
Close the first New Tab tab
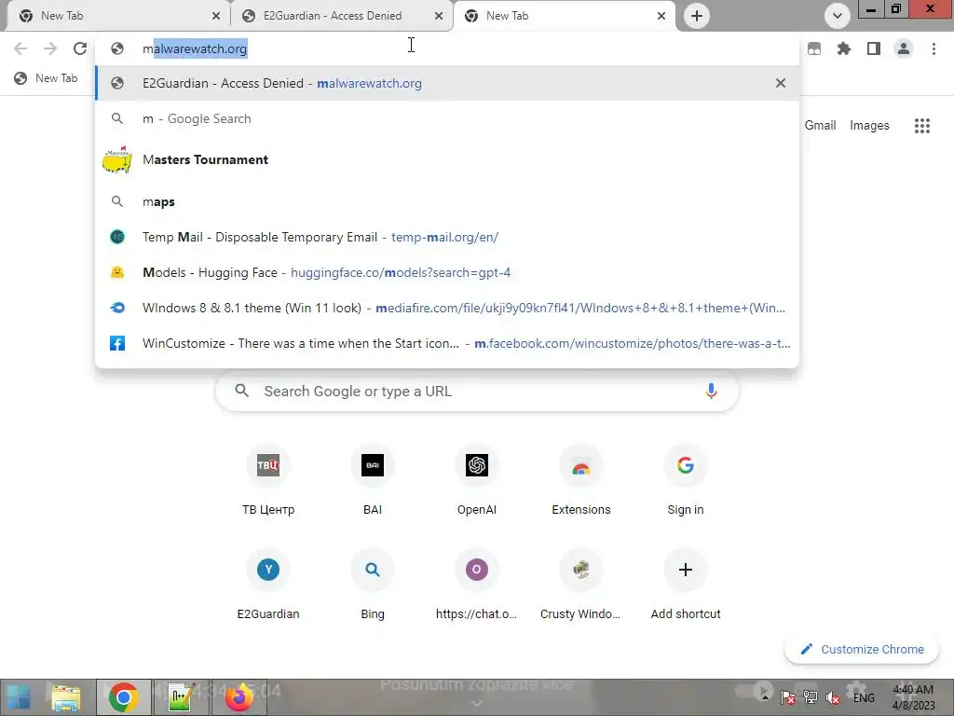[x=216, y=16]
